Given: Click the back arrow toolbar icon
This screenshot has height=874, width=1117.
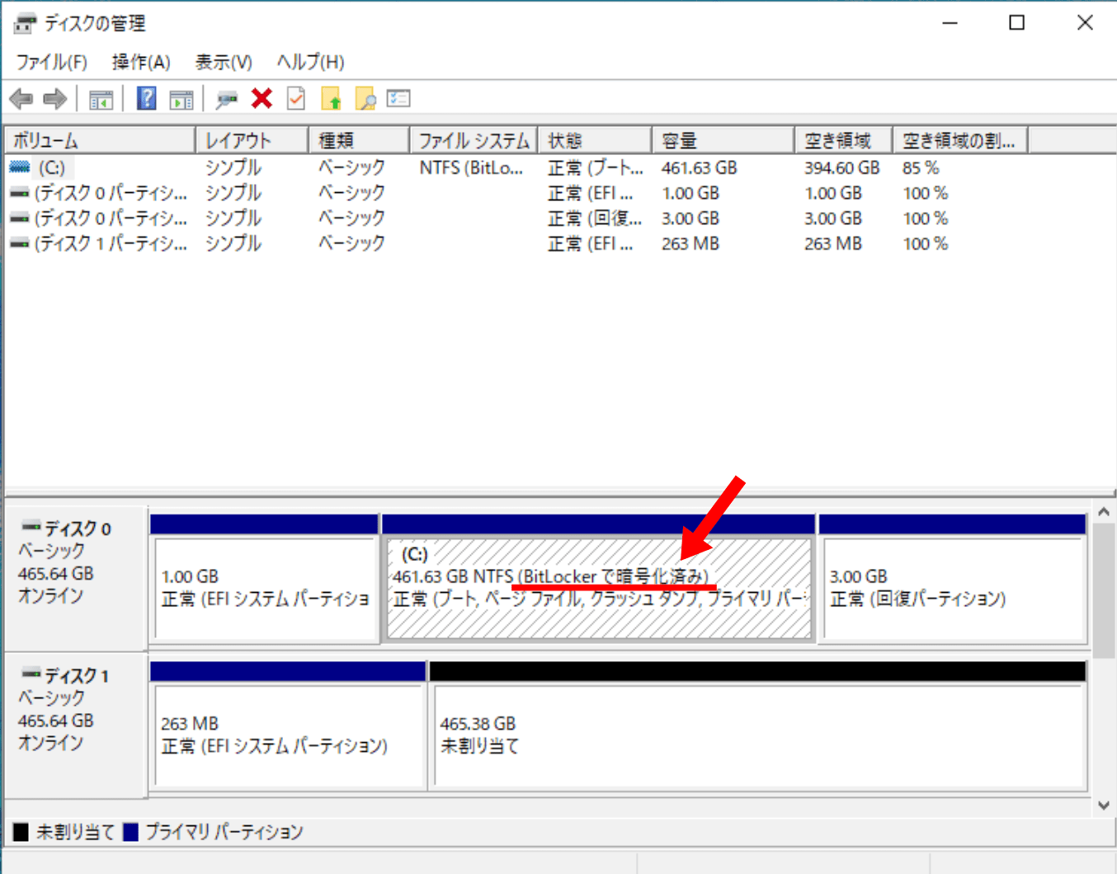Looking at the screenshot, I should (x=21, y=100).
